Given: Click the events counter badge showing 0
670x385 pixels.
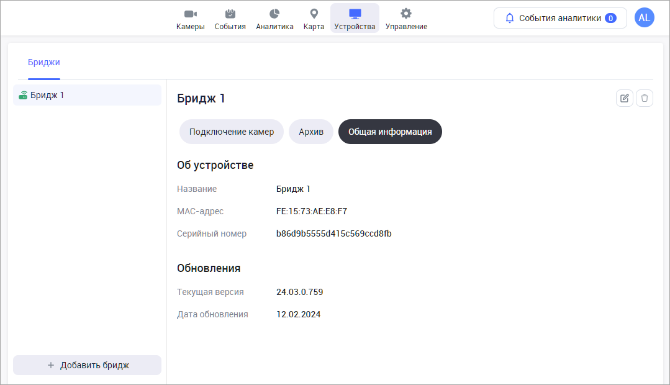Looking at the screenshot, I should tap(611, 19).
